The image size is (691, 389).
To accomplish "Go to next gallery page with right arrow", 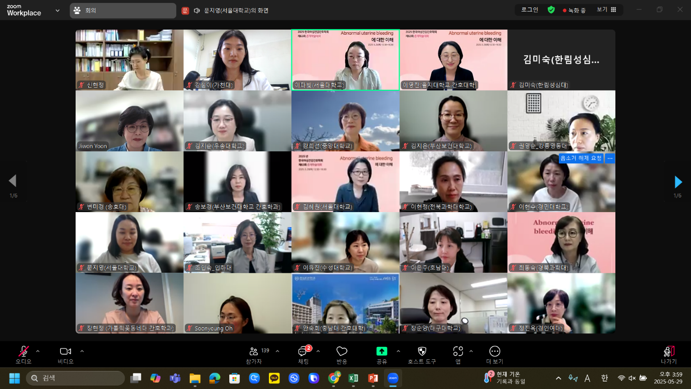I will [x=678, y=181].
